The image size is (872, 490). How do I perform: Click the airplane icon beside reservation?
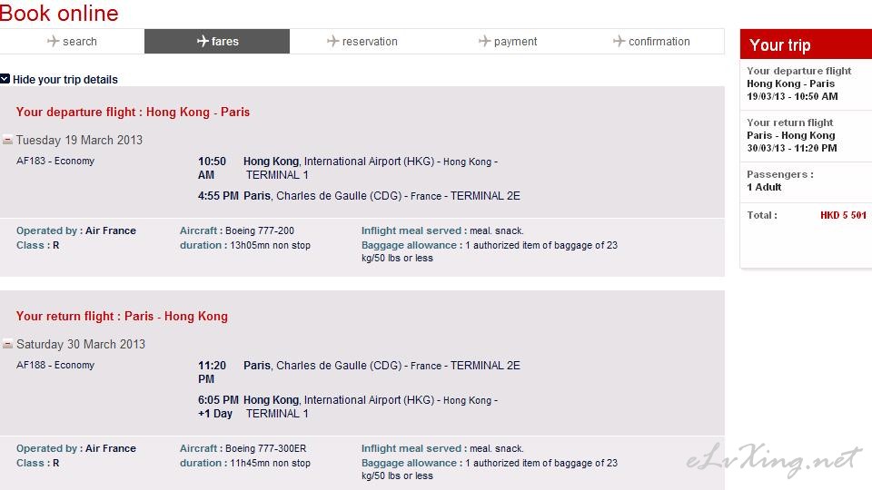(333, 41)
